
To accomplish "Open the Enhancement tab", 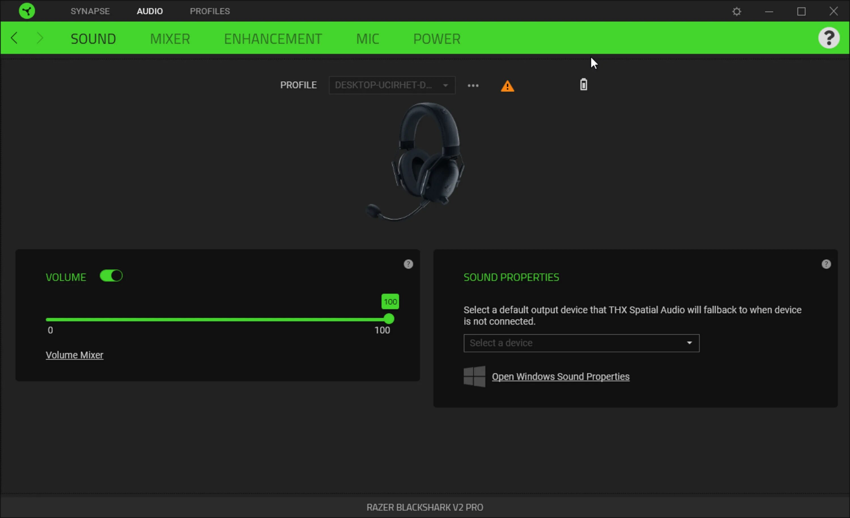I will pos(273,38).
